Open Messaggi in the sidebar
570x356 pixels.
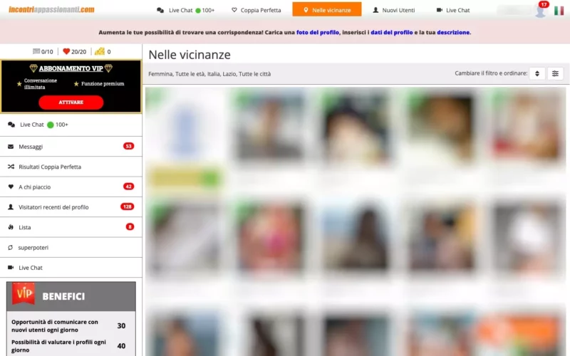(x=31, y=147)
